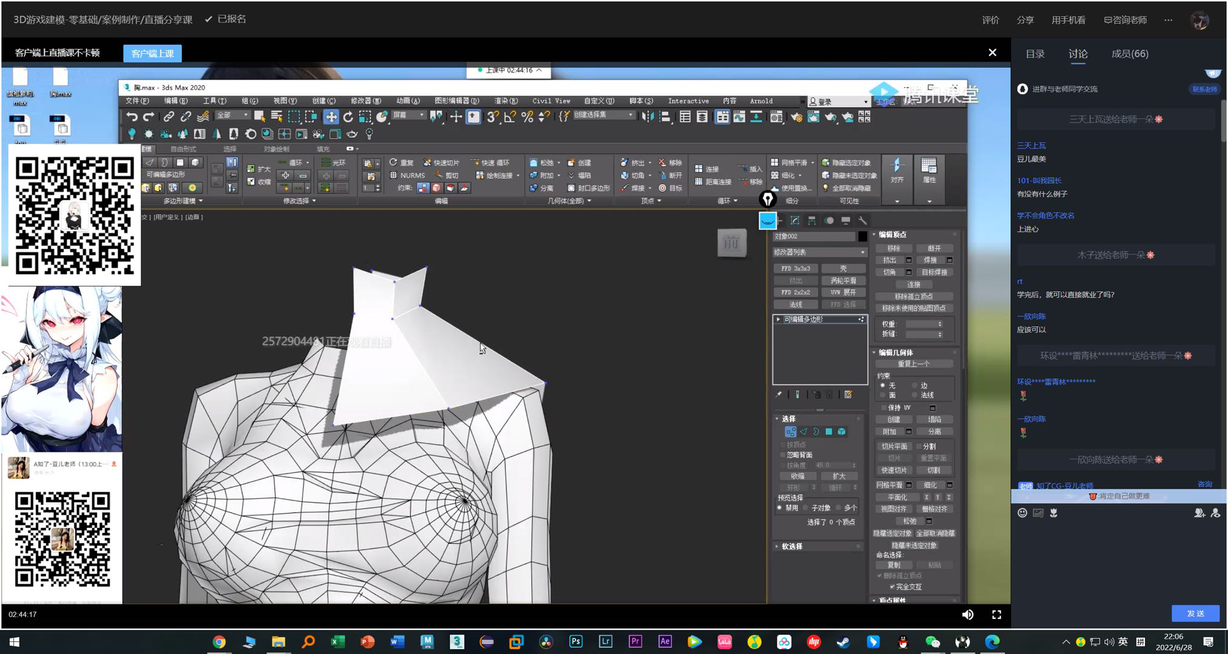The image size is (1228, 654).
Task: Enable the 忽略背面 (Ignore Backfacing) checkbox
Action: (x=783, y=455)
